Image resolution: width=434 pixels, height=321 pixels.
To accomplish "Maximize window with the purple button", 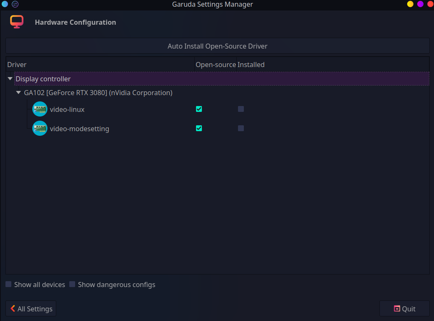I will click(420, 4).
